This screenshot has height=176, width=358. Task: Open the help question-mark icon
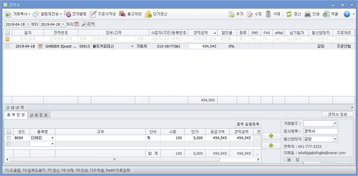[347, 14]
